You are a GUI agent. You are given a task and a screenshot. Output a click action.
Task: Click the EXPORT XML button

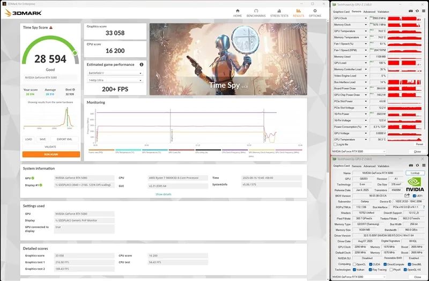click(64, 139)
